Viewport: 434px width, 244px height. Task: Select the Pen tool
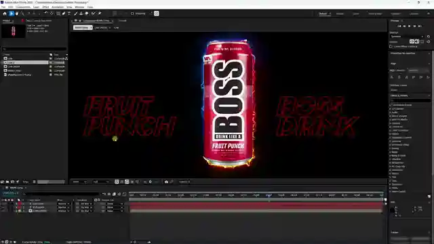(x=64, y=14)
